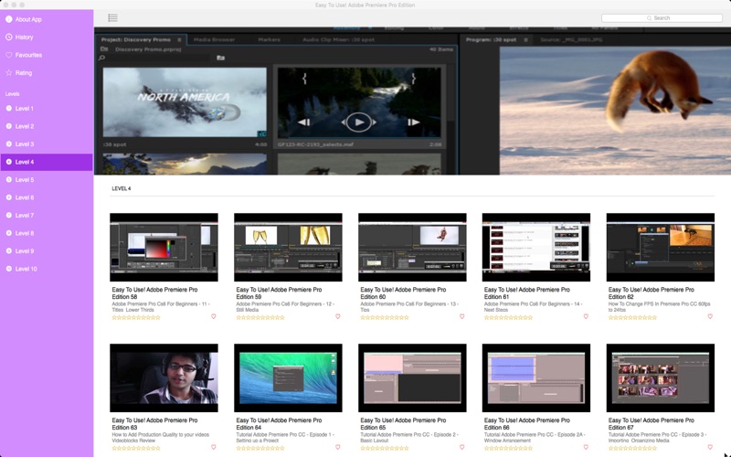This screenshot has height=457, width=731.
Task: Open the Edition 65 video thumbnail
Action: (412, 377)
